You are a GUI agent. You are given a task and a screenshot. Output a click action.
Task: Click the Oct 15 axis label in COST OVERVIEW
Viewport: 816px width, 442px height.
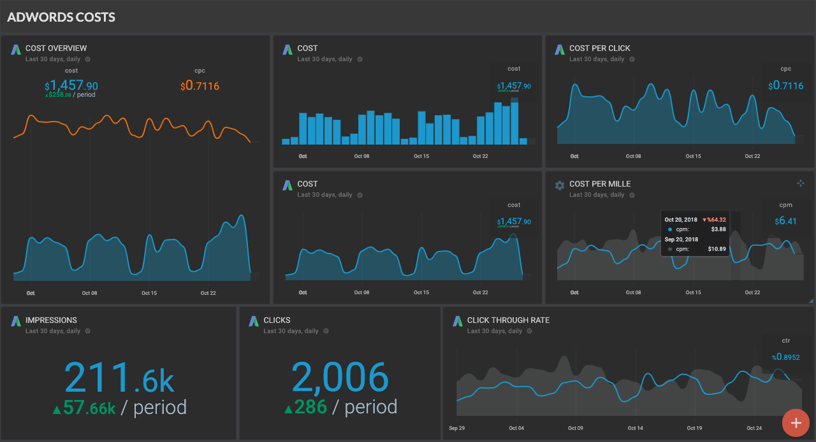[x=149, y=293]
